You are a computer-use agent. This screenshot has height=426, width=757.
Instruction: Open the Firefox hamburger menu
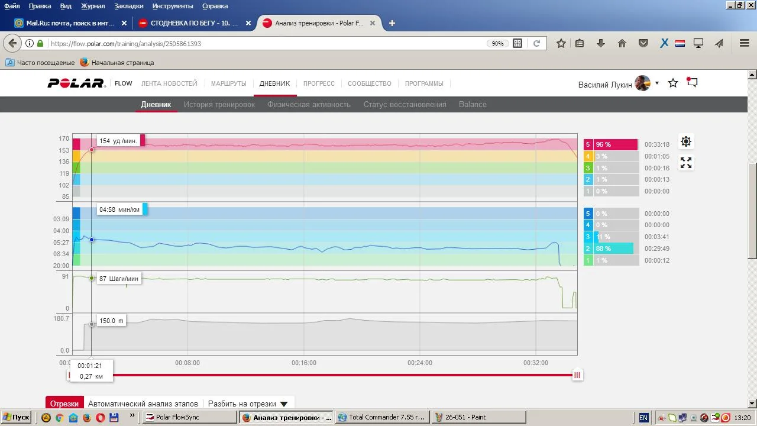pyautogui.click(x=745, y=43)
